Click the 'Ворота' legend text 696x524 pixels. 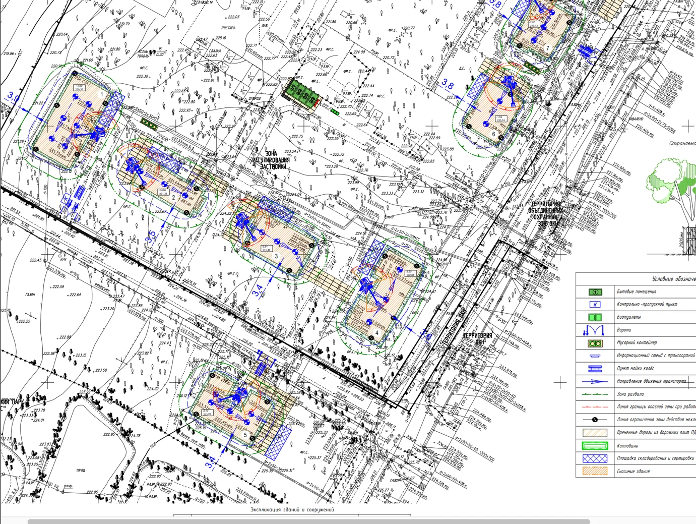click(x=624, y=330)
